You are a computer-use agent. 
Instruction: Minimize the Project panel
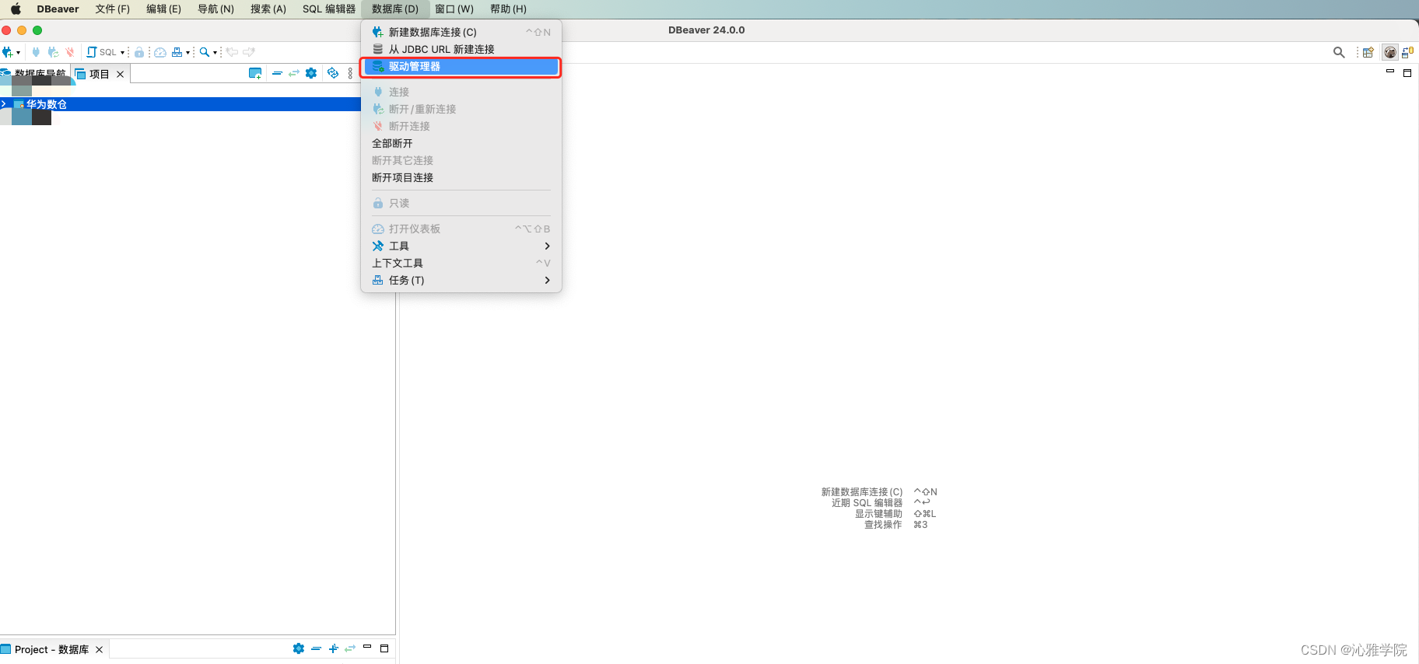click(x=367, y=646)
